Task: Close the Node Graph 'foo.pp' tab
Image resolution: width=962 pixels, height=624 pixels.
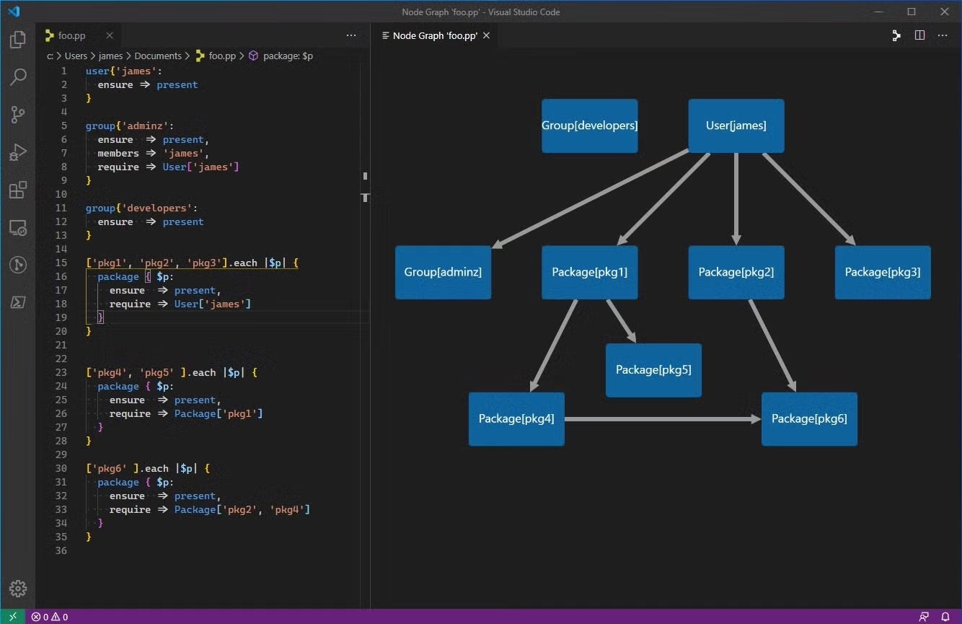Action: 487,35
